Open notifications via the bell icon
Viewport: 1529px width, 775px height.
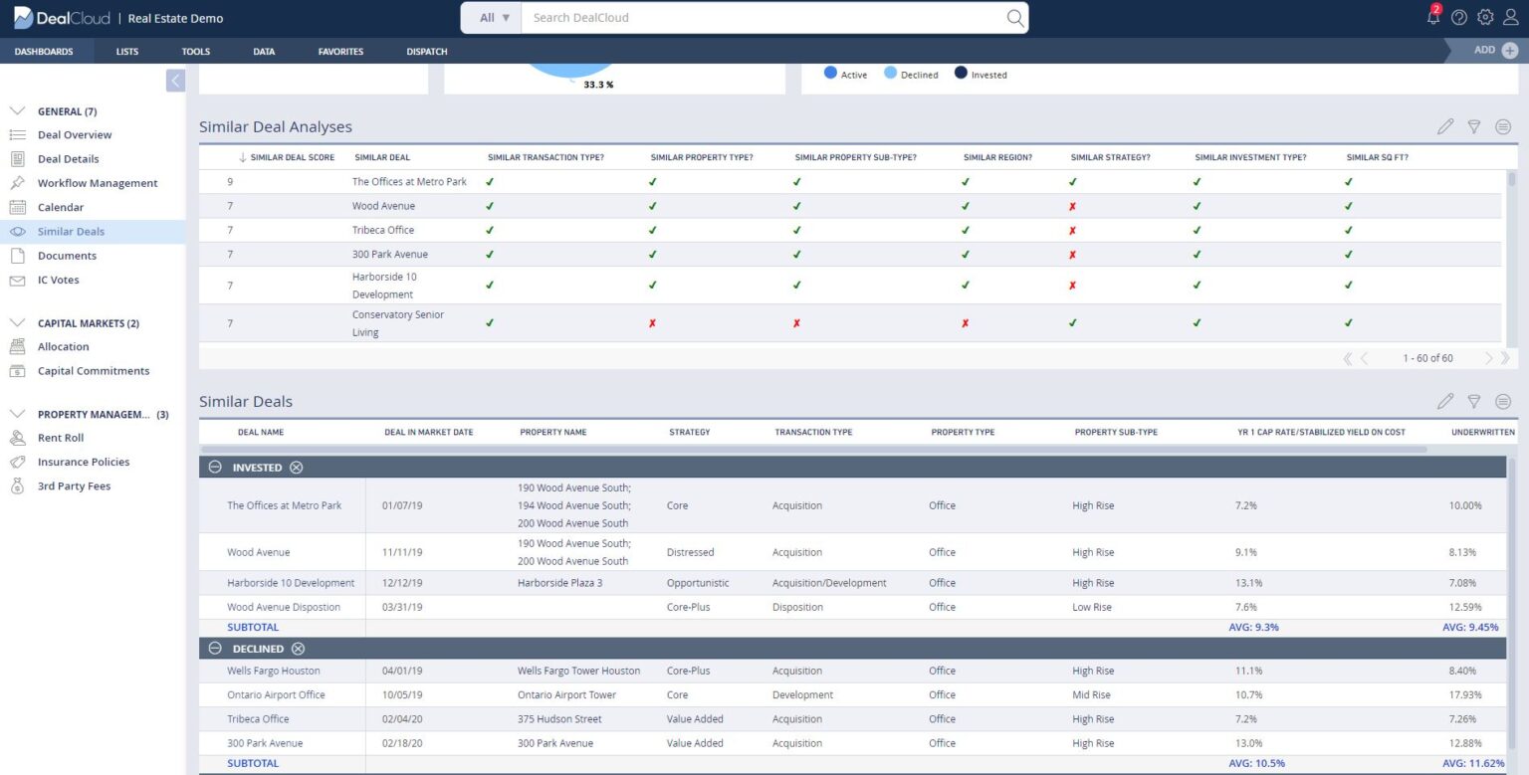(1432, 17)
